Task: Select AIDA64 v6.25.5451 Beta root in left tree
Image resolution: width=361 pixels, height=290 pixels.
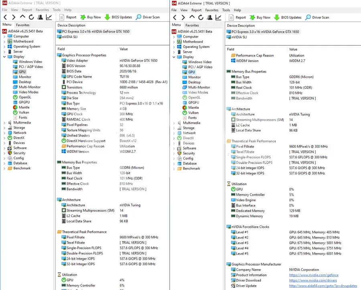Action: (x=22, y=31)
